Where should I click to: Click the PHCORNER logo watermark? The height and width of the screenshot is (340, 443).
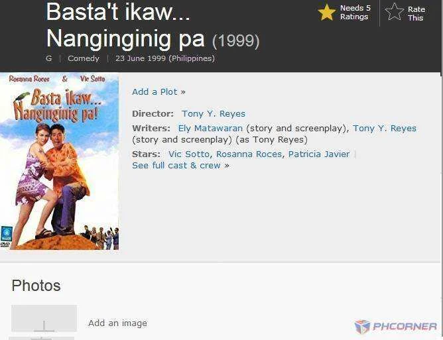tap(395, 327)
